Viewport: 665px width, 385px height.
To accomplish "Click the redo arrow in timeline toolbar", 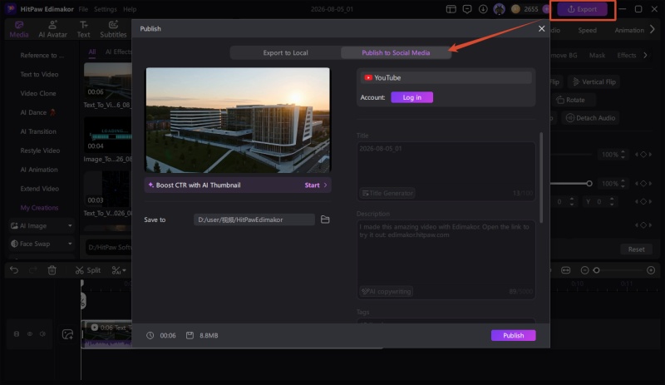I will 33,270.
